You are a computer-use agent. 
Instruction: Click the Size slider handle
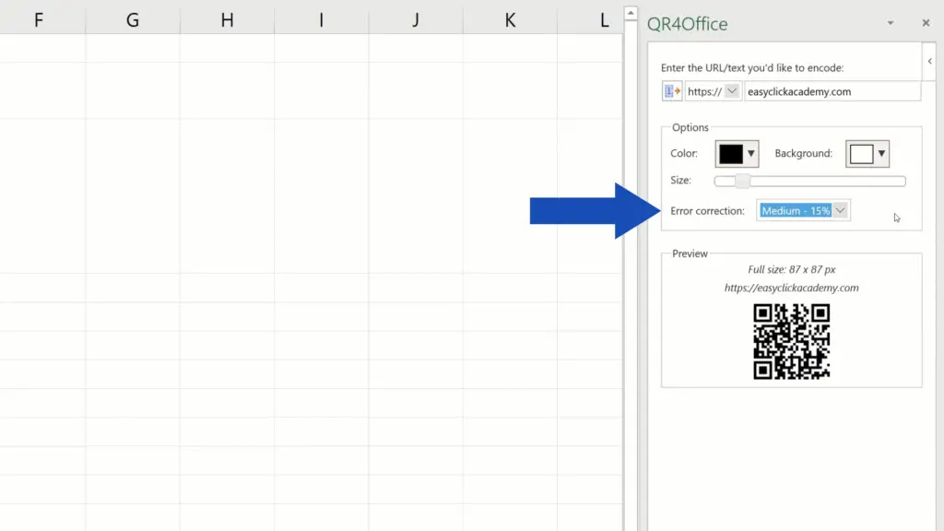click(743, 182)
